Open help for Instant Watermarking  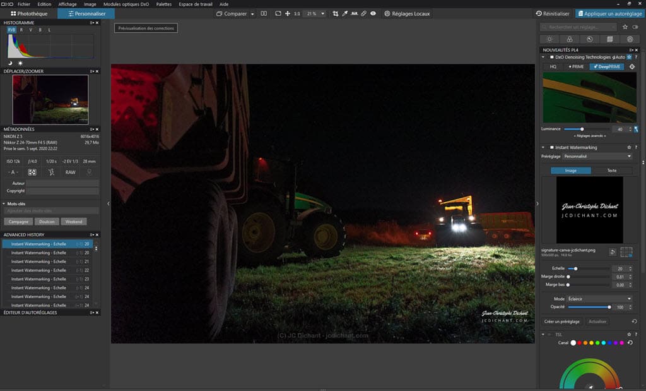[x=636, y=147]
